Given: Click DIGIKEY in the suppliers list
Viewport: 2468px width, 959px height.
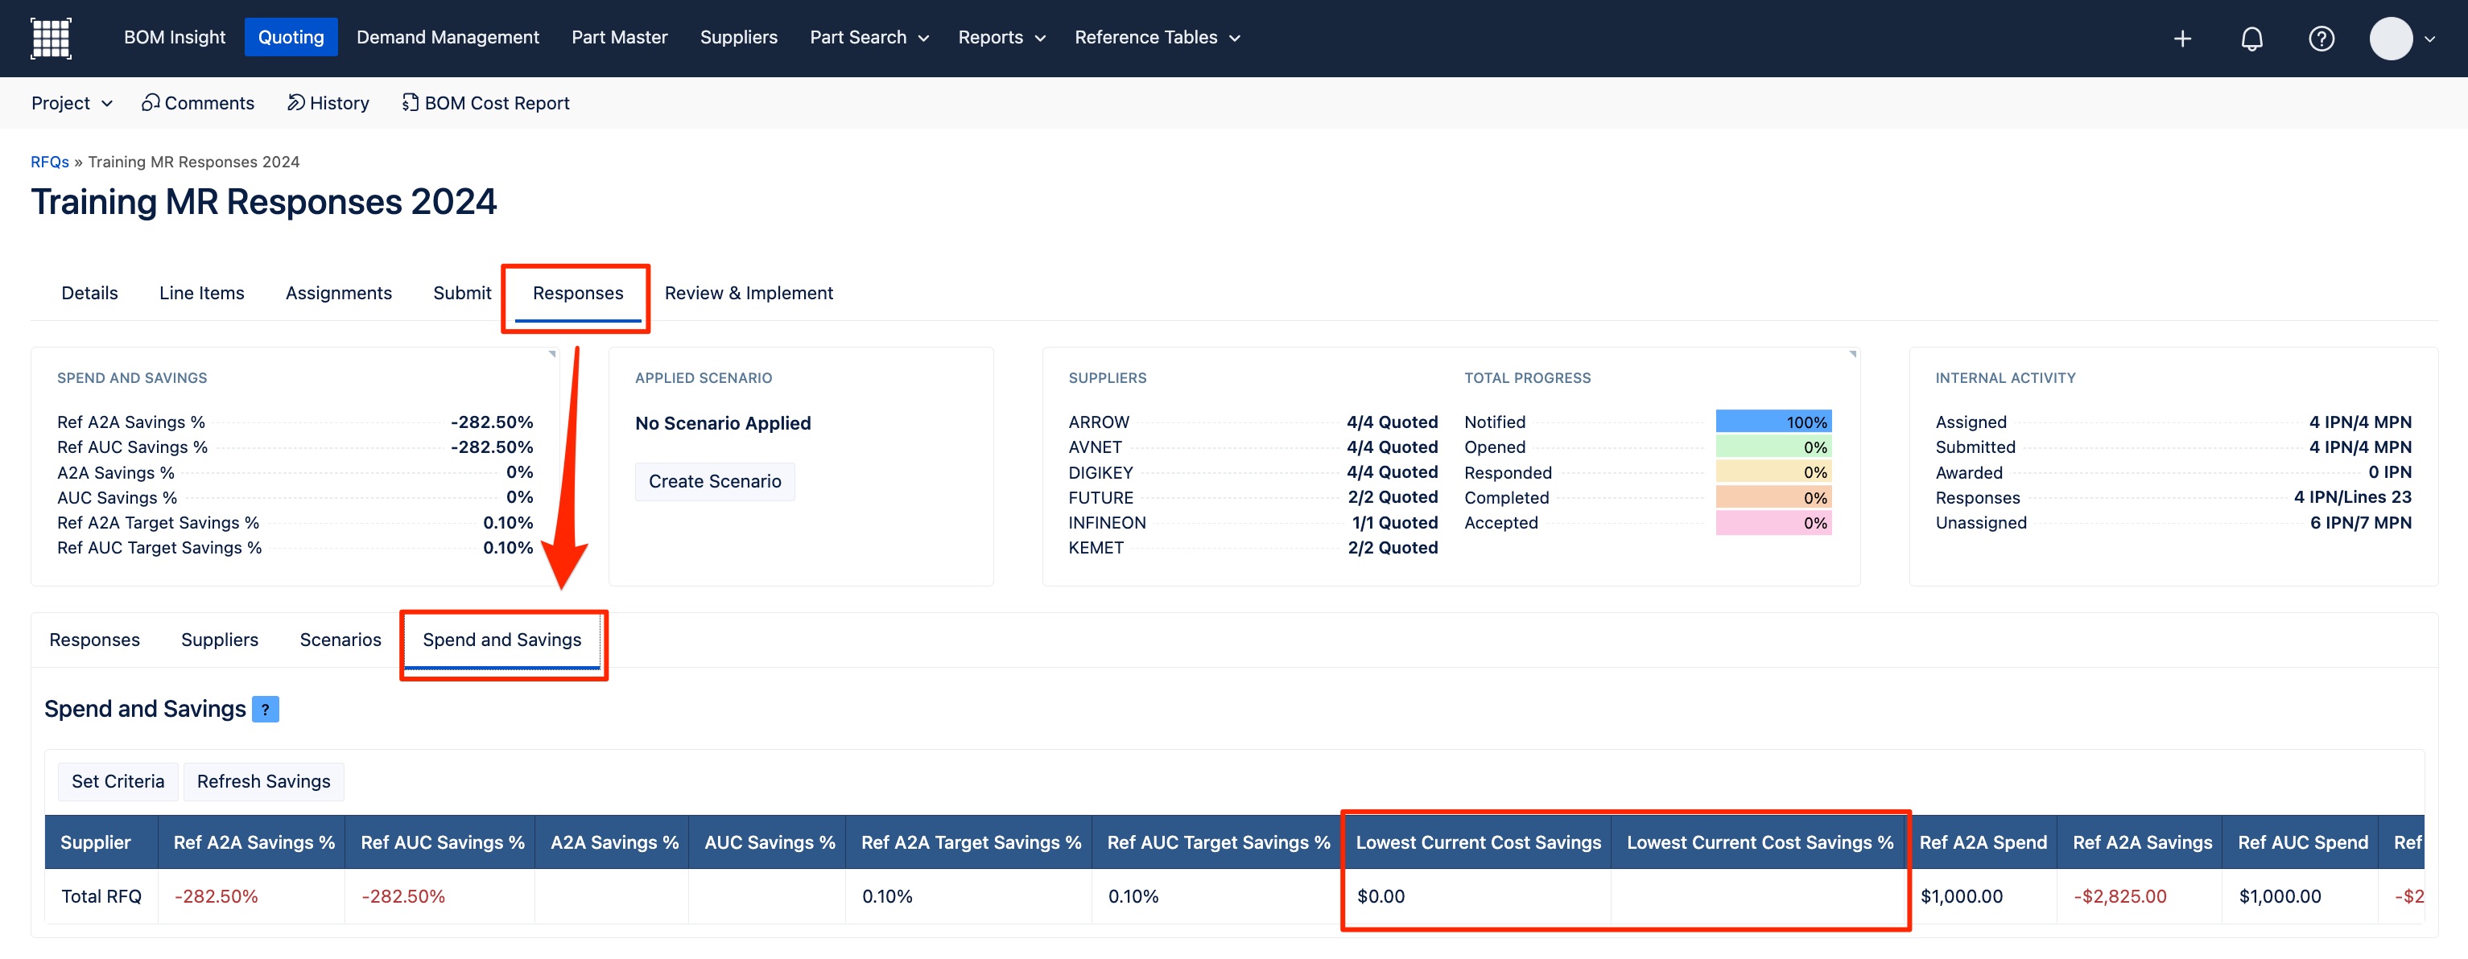Looking at the screenshot, I should pos(1101,472).
